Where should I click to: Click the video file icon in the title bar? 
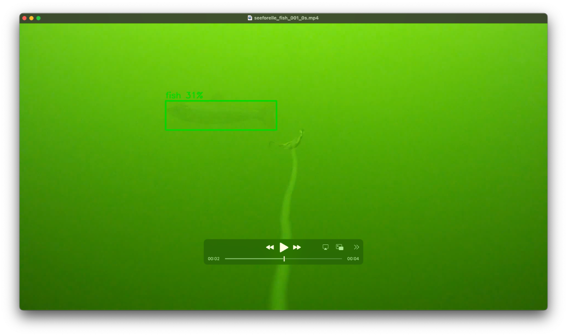tap(249, 17)
